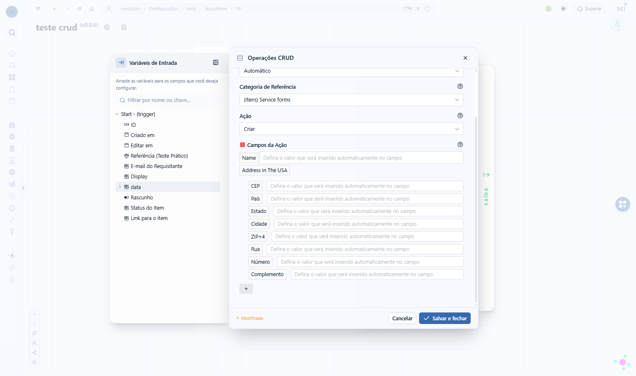
Task: Open help for Categoria de Referência
Action: pyautogui.click(x=460, y=86)
